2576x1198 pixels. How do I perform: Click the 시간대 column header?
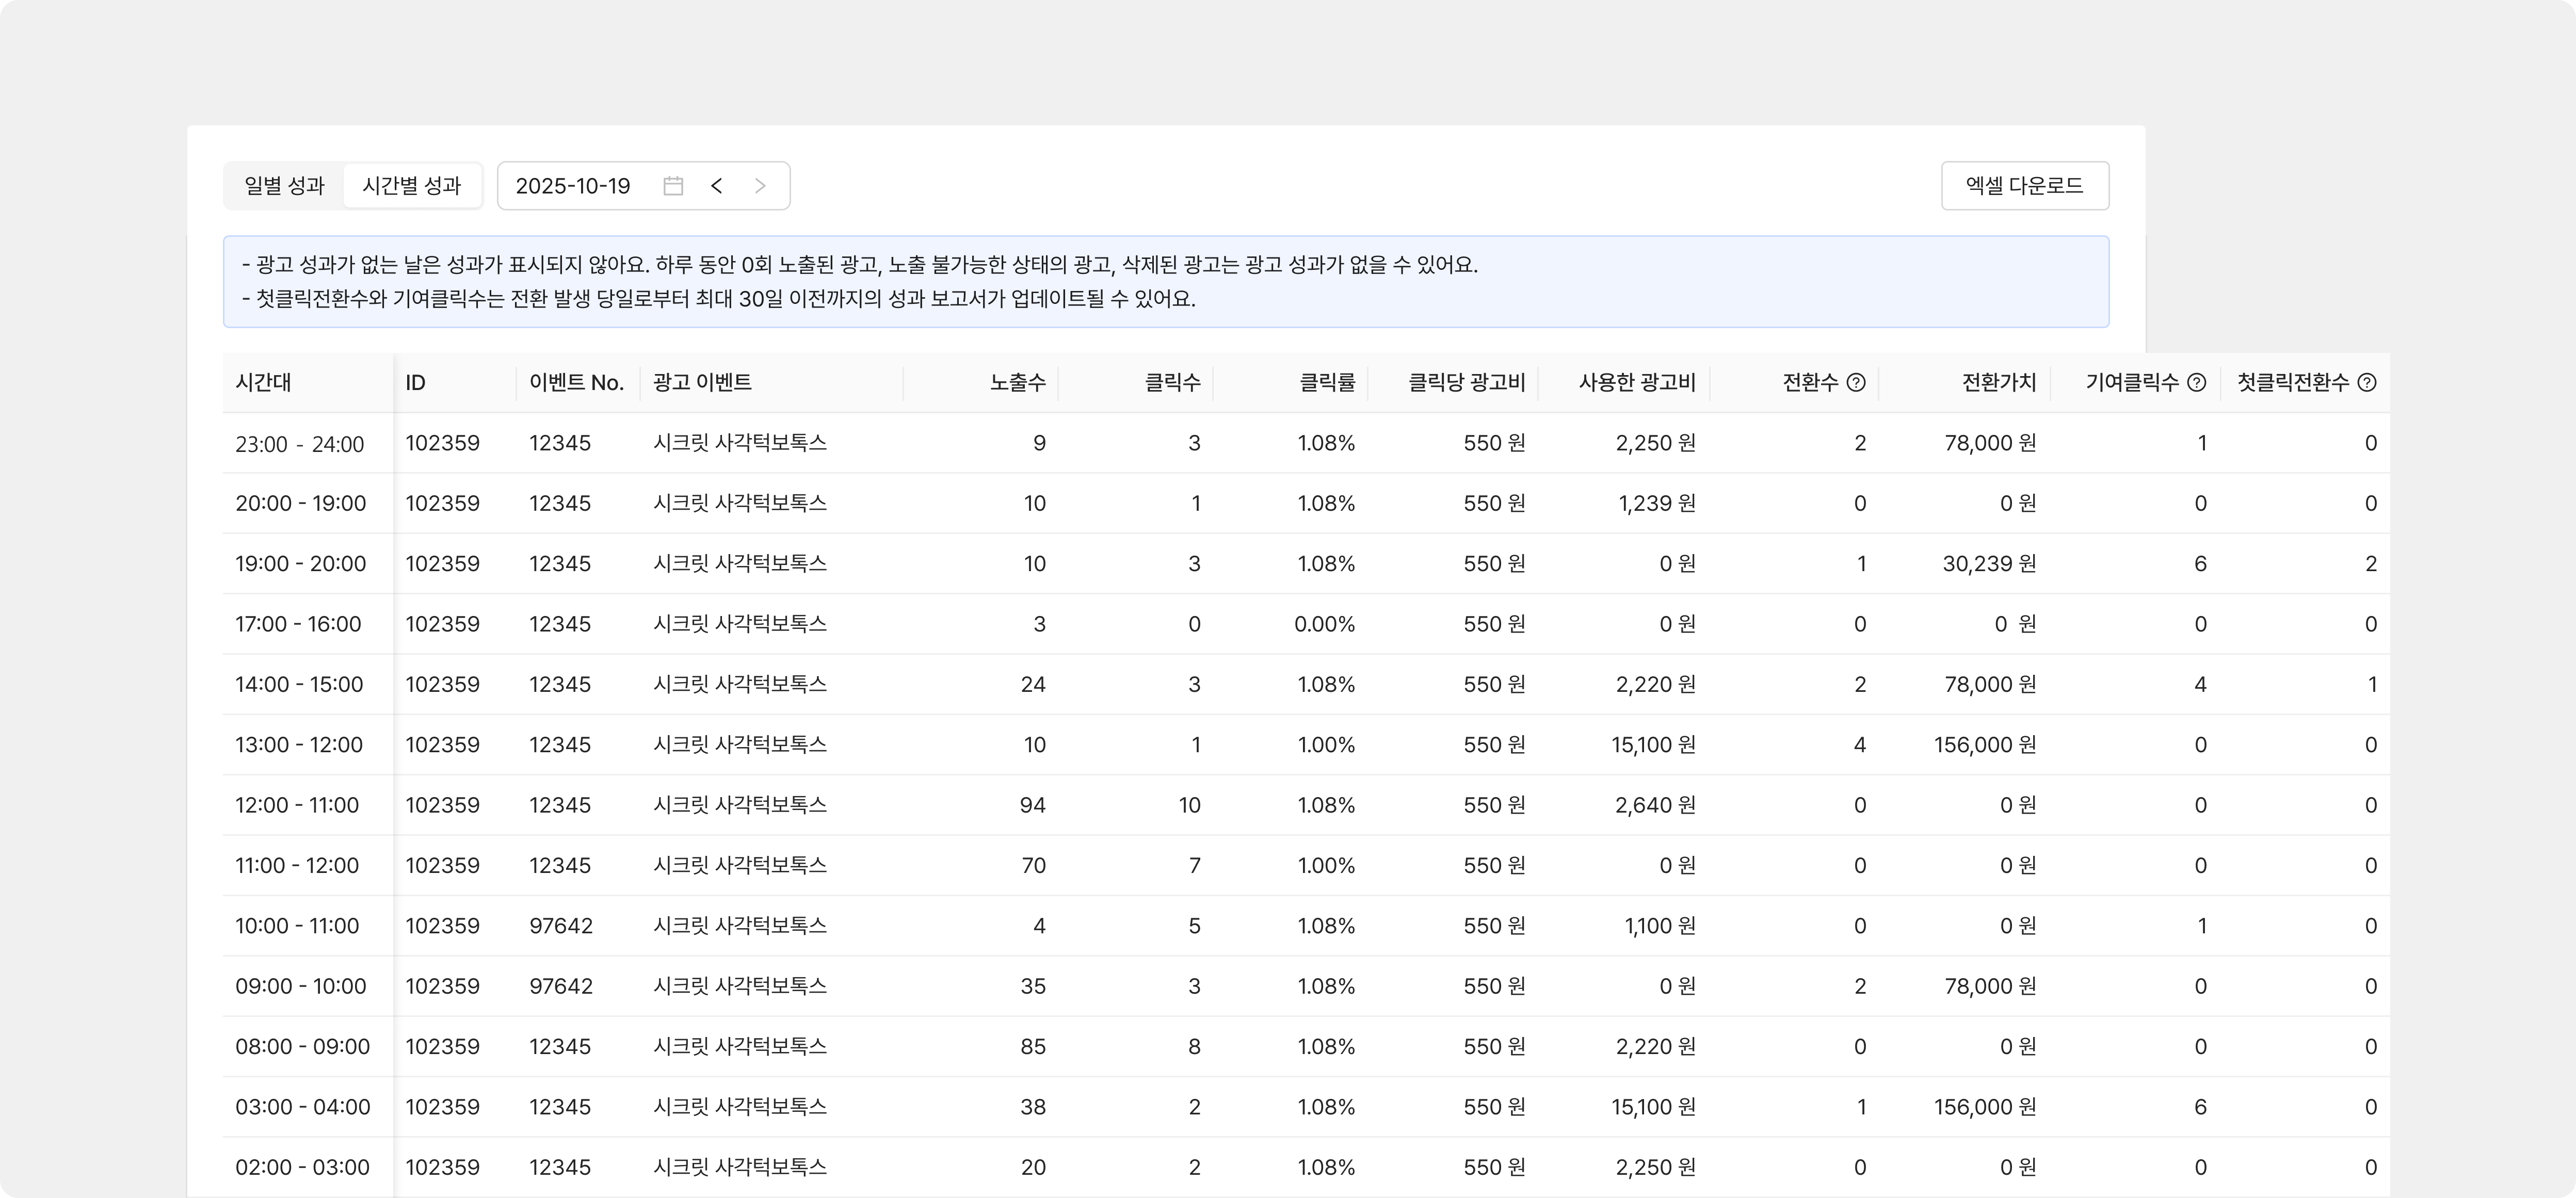tap(264, 382)
